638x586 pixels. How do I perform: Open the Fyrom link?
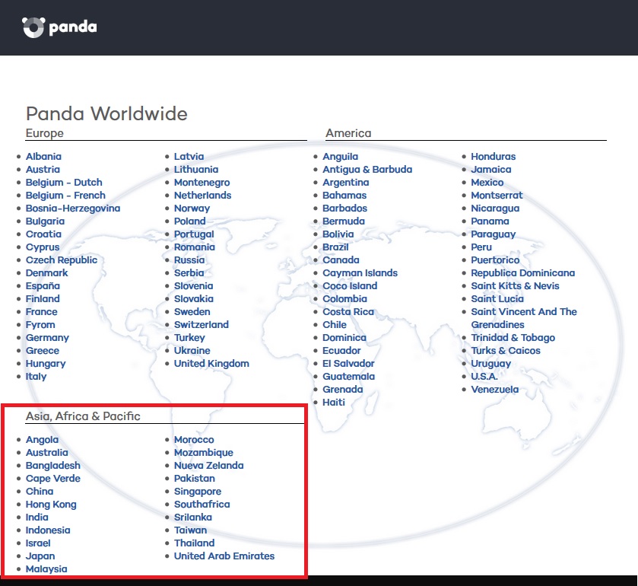(40, 325)
